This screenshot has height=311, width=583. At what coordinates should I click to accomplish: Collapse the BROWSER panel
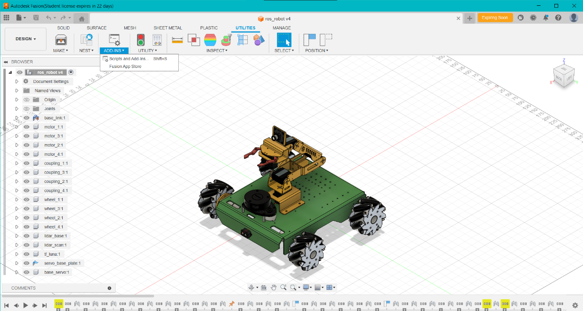(x=6, y=62)
